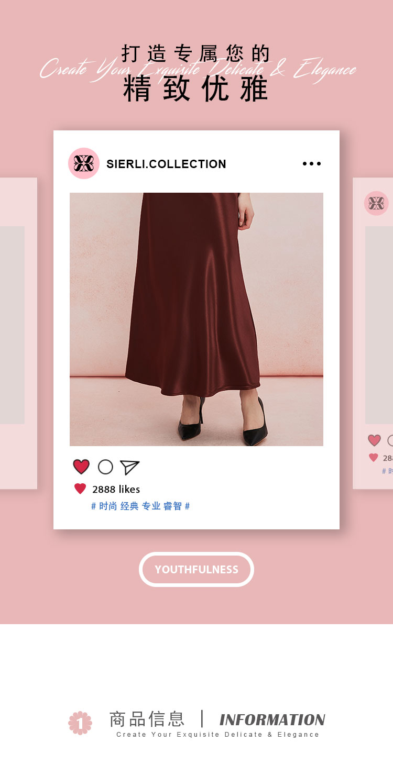This screenshot has height=765, width=393.
Task: Click the 商品信息 section heading
Action: click(x=147, y=719)
